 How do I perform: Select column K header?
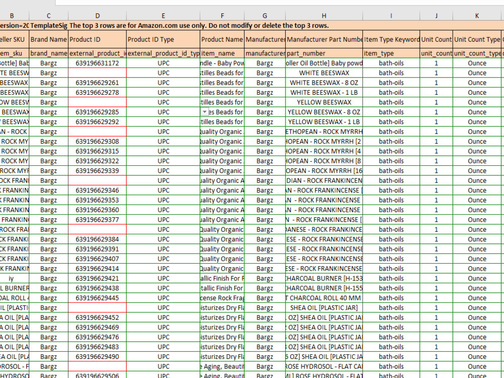click(477, 16)
